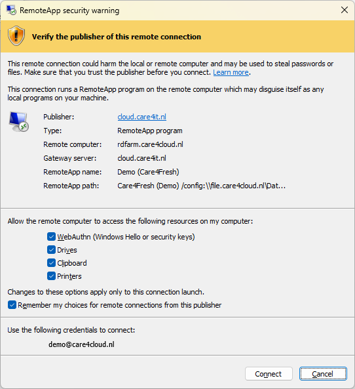Viewport: 355px width, 389px height.
Task: Click the Cancel button
Action: pyautogui.click(x=323, y=374)
